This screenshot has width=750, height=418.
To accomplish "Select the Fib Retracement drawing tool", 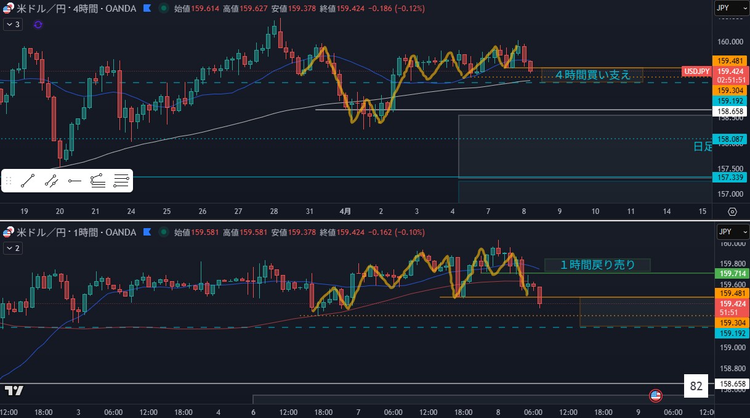I will [97, 181].
